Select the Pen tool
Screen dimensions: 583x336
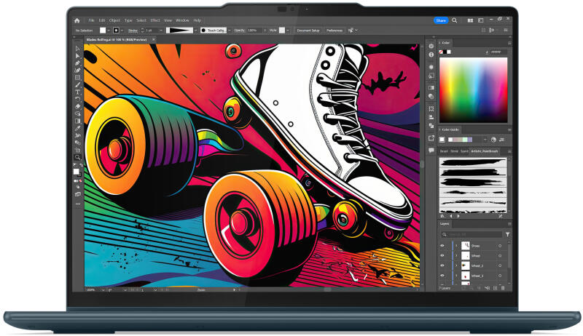pyautogui.click(x=78, y=63)
